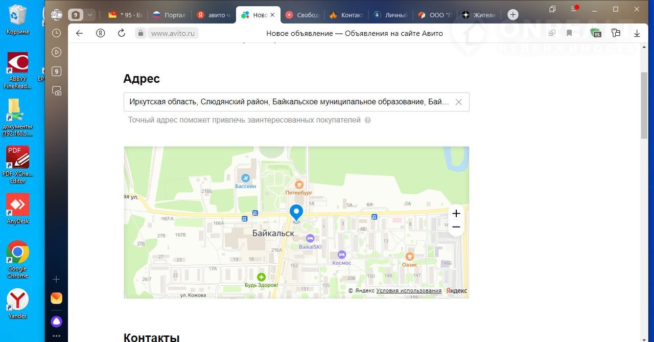Open Условия использования link on map
Image resolution: width=654 pixels, height=342 pixels.
click(409, 291)
